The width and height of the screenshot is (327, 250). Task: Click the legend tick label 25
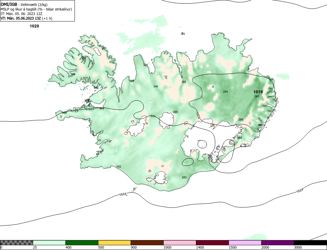tap(35, 247)
